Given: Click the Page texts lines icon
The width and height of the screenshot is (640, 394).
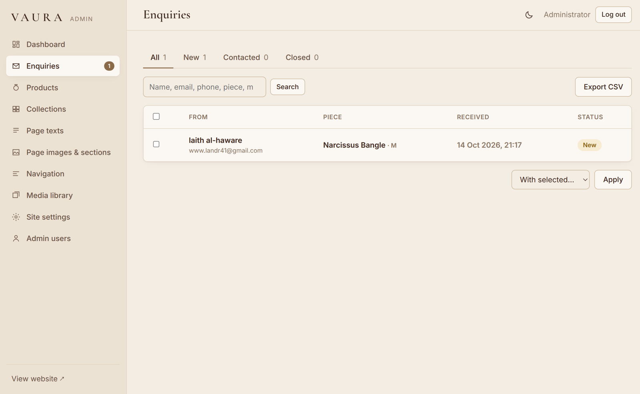Looking at the screenshot, I should (x=16, y=131).
